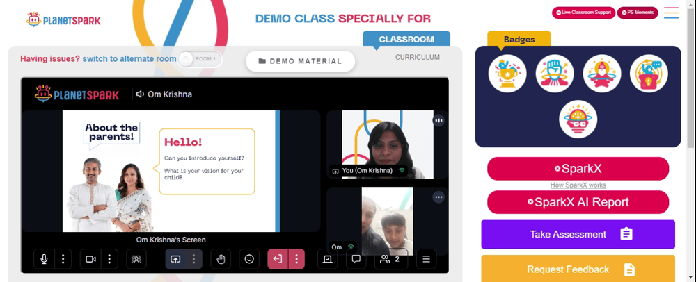Click the page vertical scrollbar
Screen dimensions: 696x282
pyautogui.click(x=691, y=78)
